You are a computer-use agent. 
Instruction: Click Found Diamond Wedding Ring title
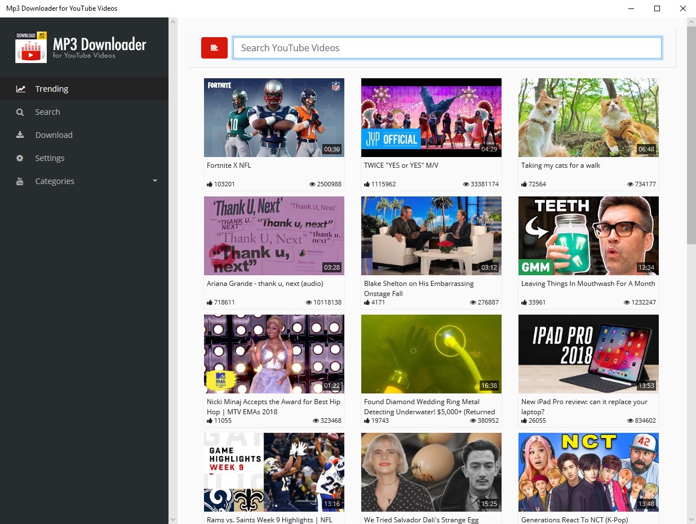tap(429, 407)
